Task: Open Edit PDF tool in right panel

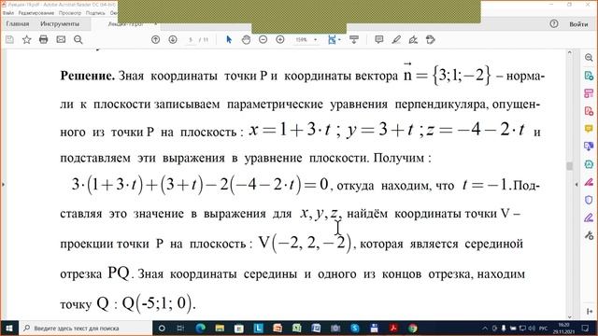Action: point(589,93)
